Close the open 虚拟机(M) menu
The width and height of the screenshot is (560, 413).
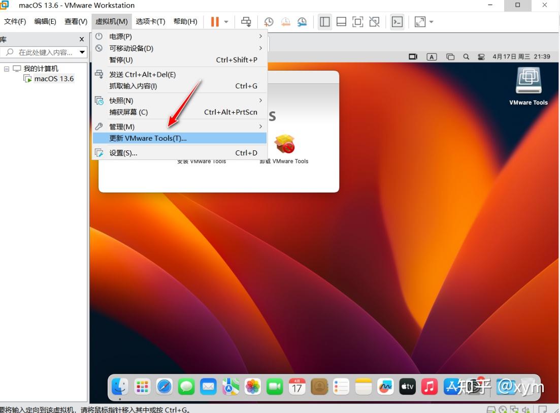111,21
